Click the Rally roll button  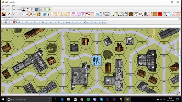tap(68, 22)
